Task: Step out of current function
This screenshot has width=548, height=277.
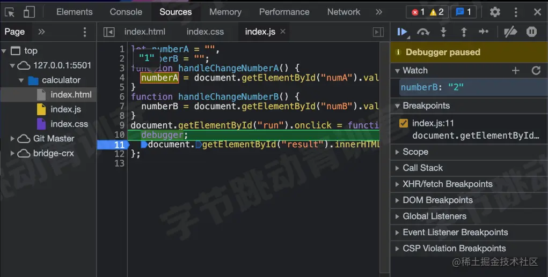Action: pos(464,32)
